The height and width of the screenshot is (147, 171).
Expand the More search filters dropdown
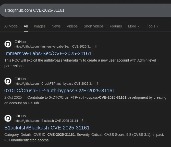point(134,26)
